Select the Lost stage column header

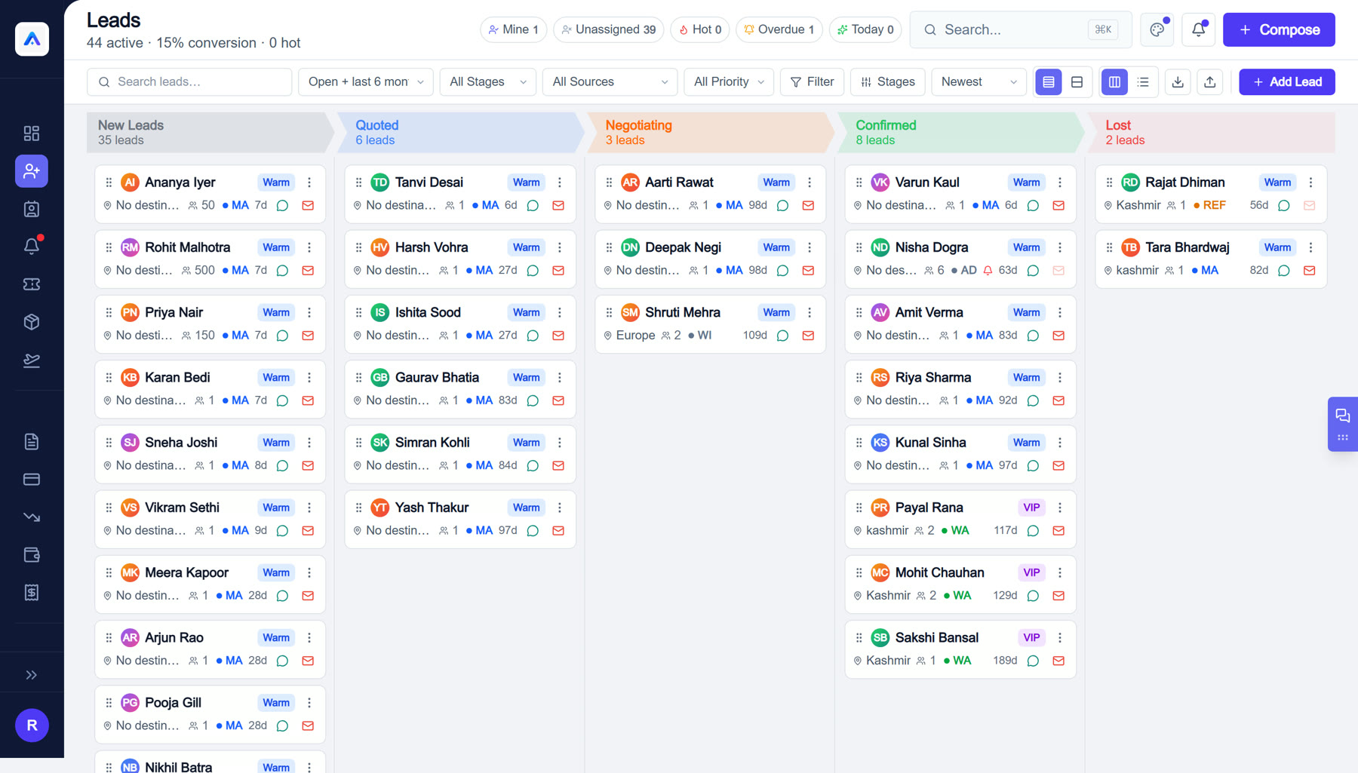(1211, 133)
